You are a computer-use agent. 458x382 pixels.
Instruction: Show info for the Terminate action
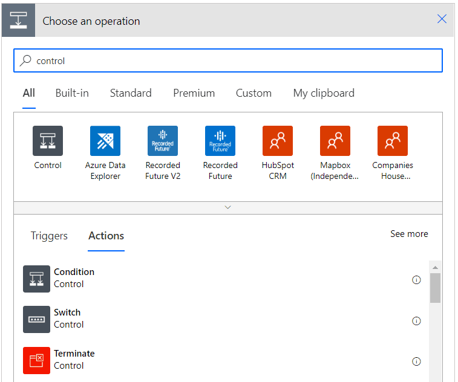click(x=416, y=361)
